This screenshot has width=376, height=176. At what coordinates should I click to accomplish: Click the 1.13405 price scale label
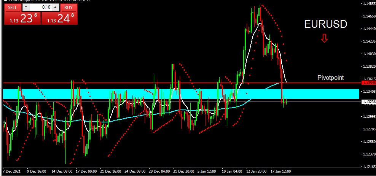[x=370, y=92]
